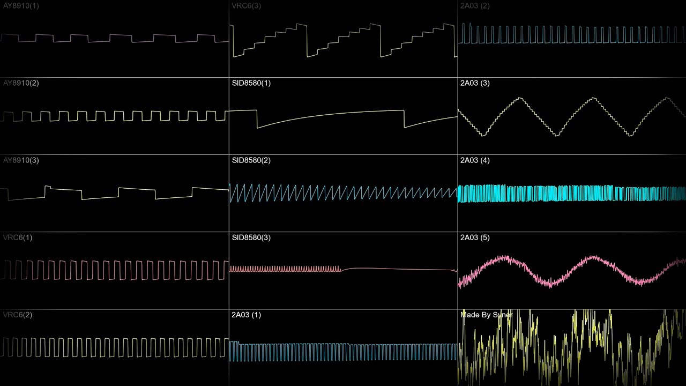
Task: Click the pink 2A03 (5) sine-like waveform
Action: click(572, 271)
